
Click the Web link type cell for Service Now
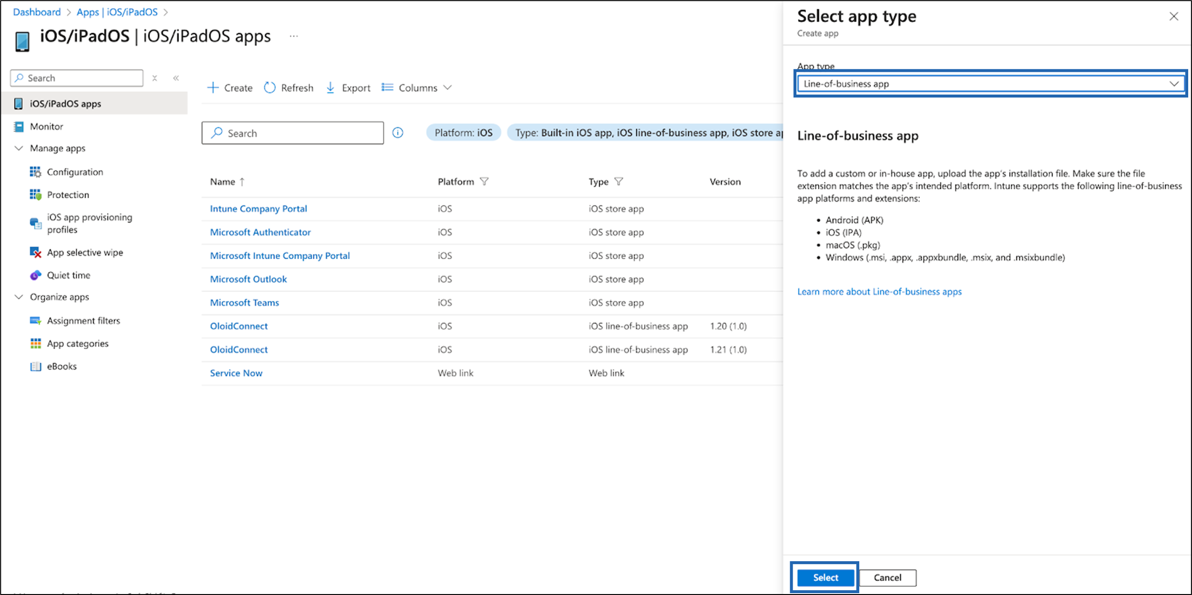coord(606,373)
